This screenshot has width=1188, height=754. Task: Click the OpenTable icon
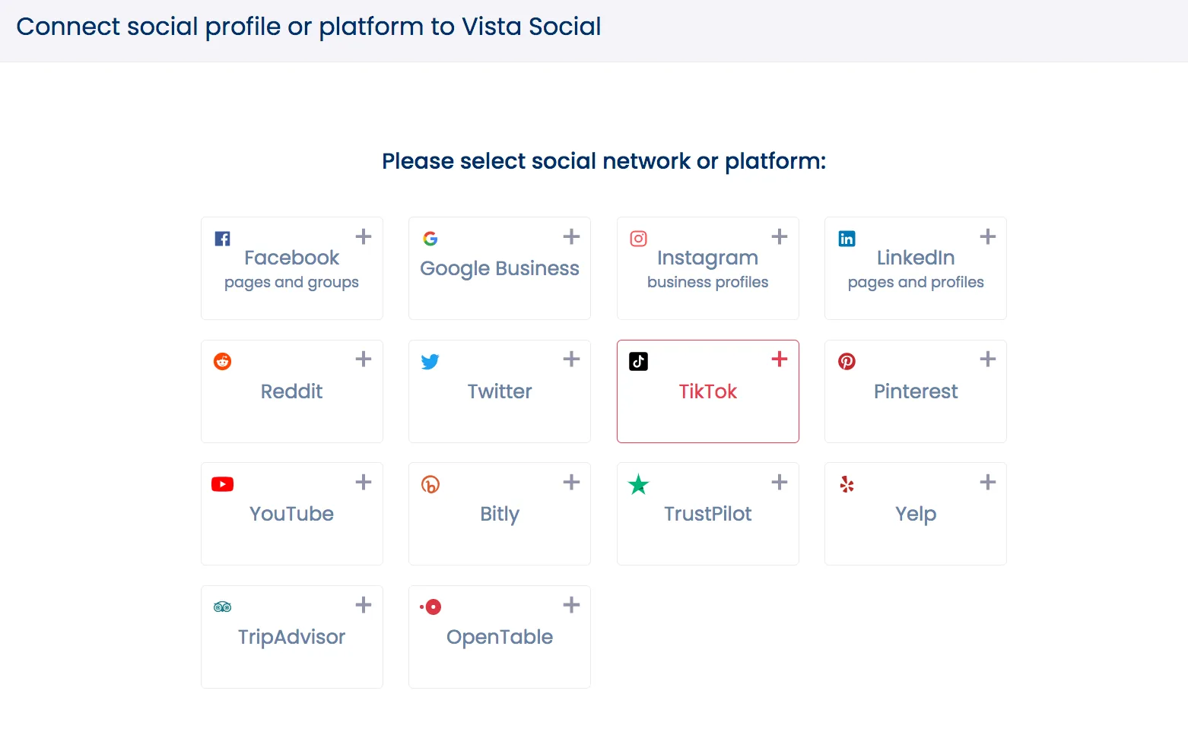[x=430, y=607]
